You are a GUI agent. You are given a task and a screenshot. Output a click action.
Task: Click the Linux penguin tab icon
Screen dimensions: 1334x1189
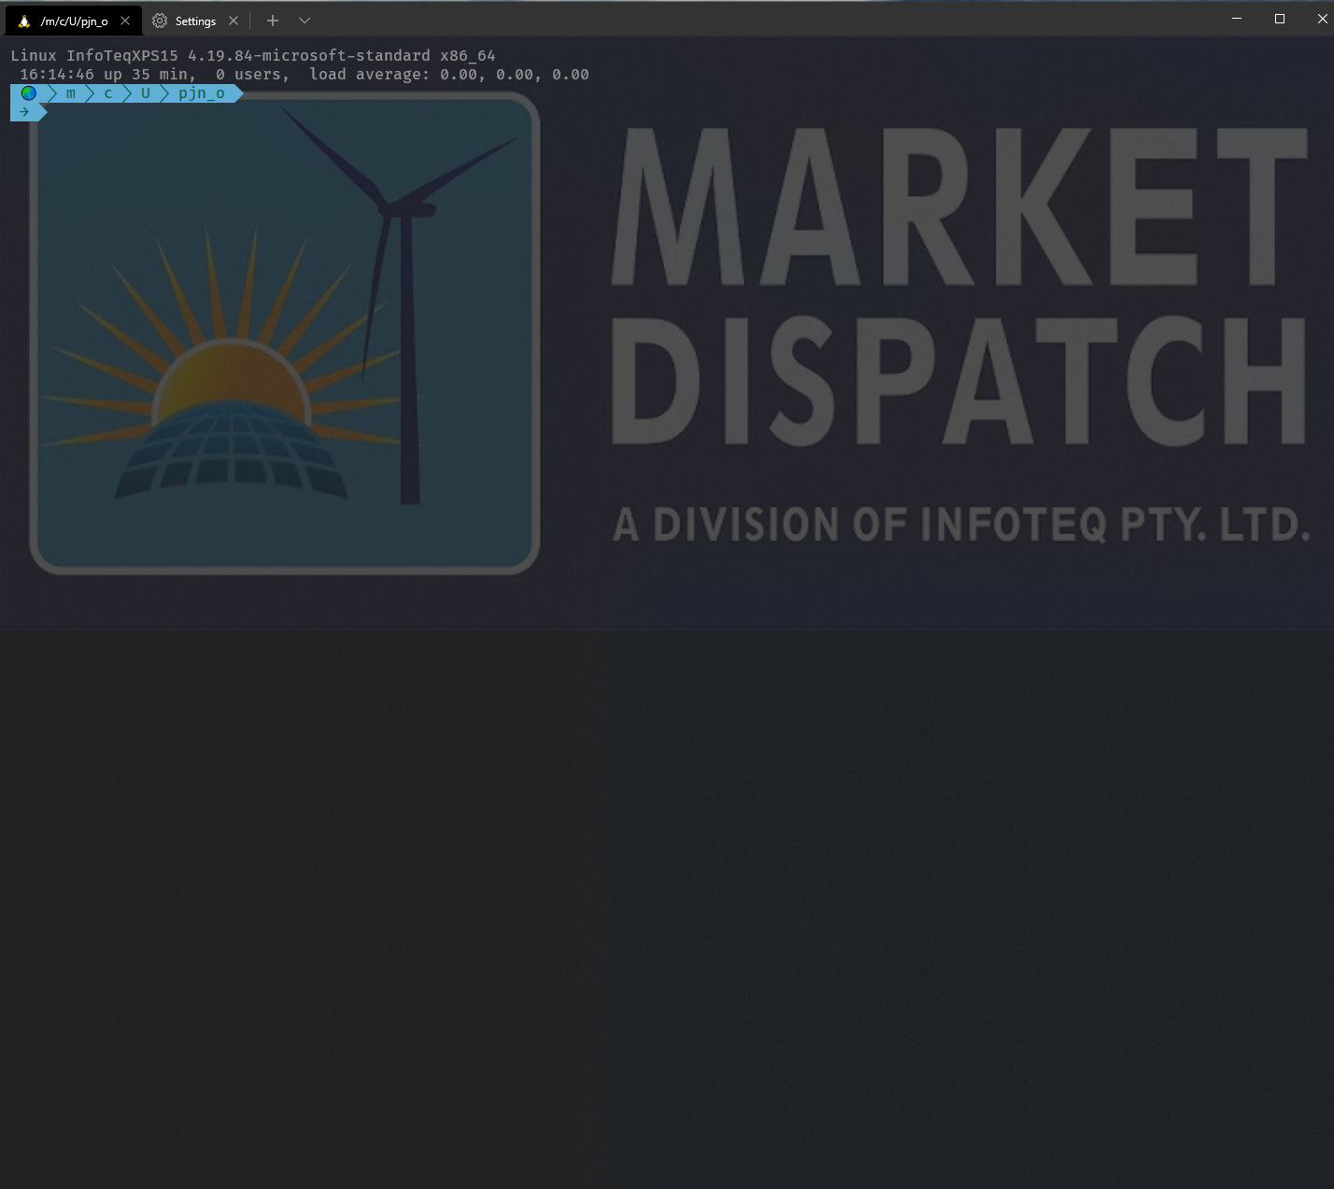[x=24, y=21]
